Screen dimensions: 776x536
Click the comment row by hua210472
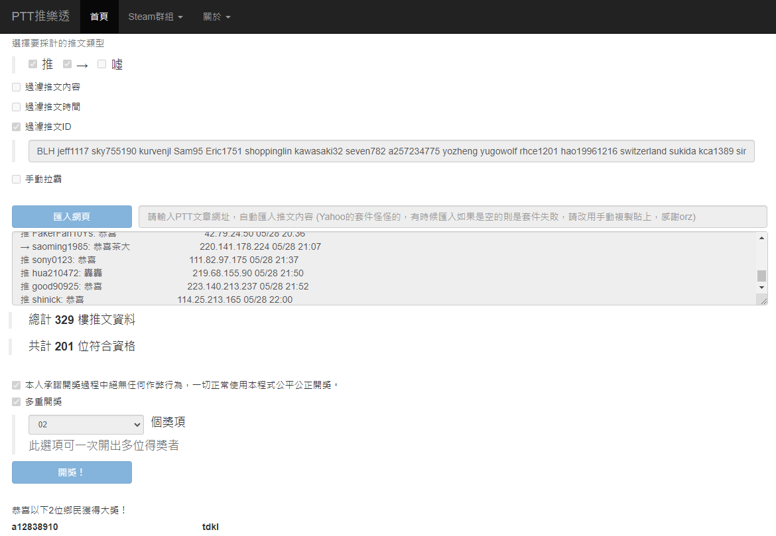tap(162, 273)
